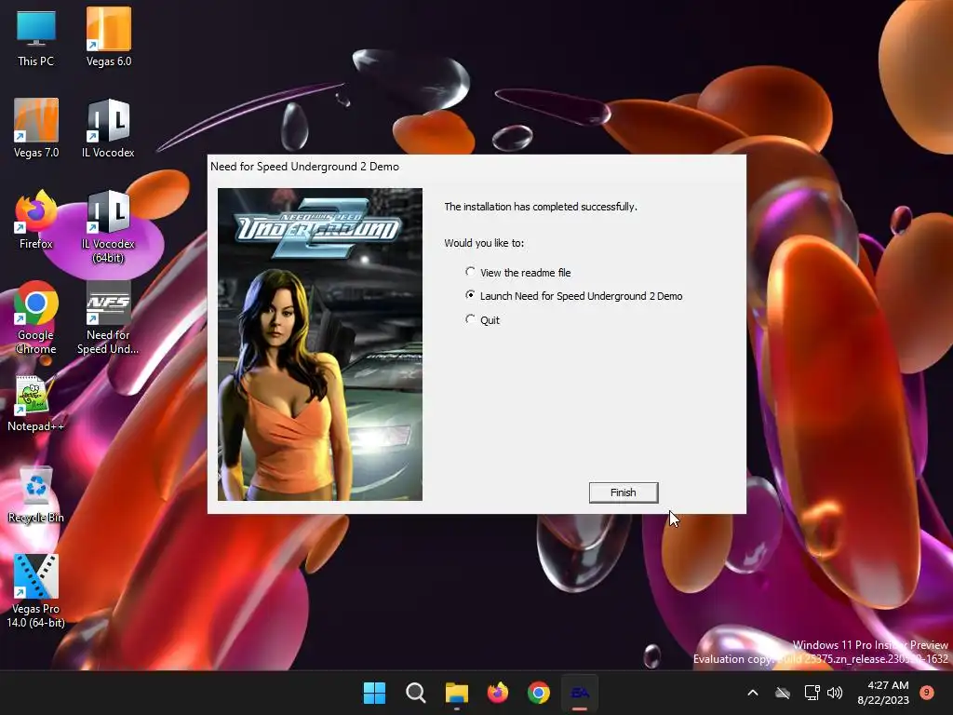Click the Finish button
Screen dimensions: 953x715
tap(623, 492)
